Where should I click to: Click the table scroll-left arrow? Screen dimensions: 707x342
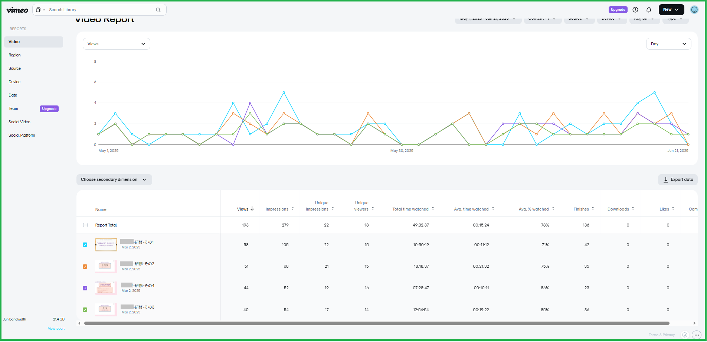pyautogui.click(x=79, y=323)
